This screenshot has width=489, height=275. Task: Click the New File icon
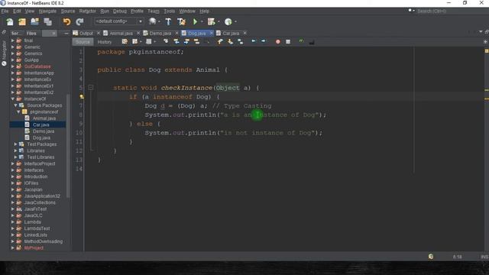point(10,21)
